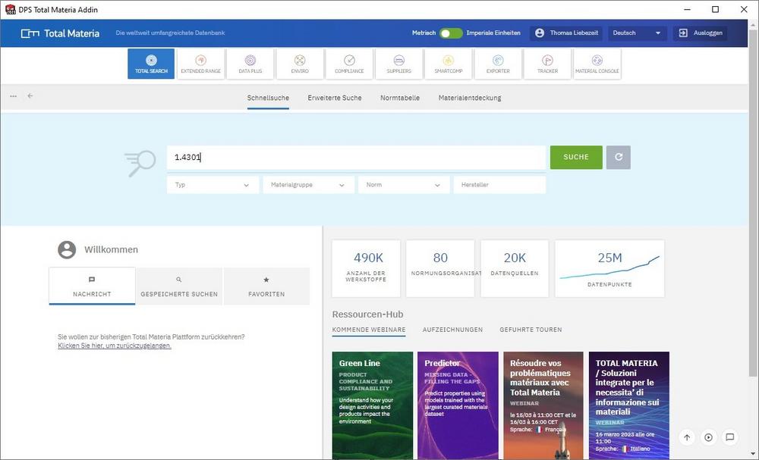
Task: Select the Favoriten tab
Action: pos(266,286)
